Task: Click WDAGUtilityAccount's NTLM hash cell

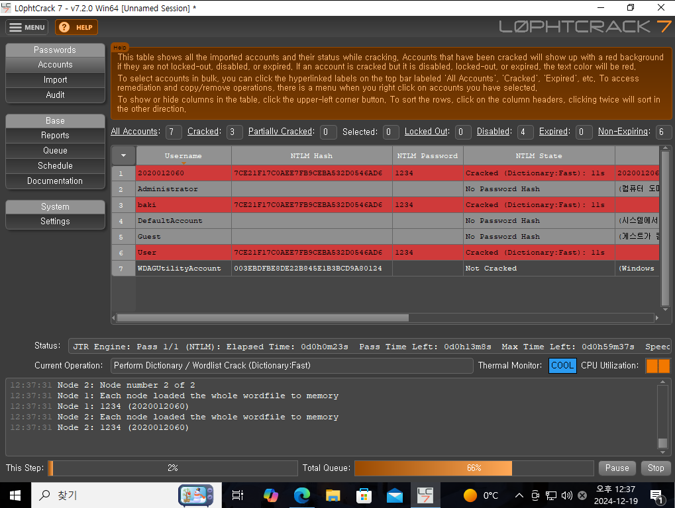Action: [x=312, y=268]
